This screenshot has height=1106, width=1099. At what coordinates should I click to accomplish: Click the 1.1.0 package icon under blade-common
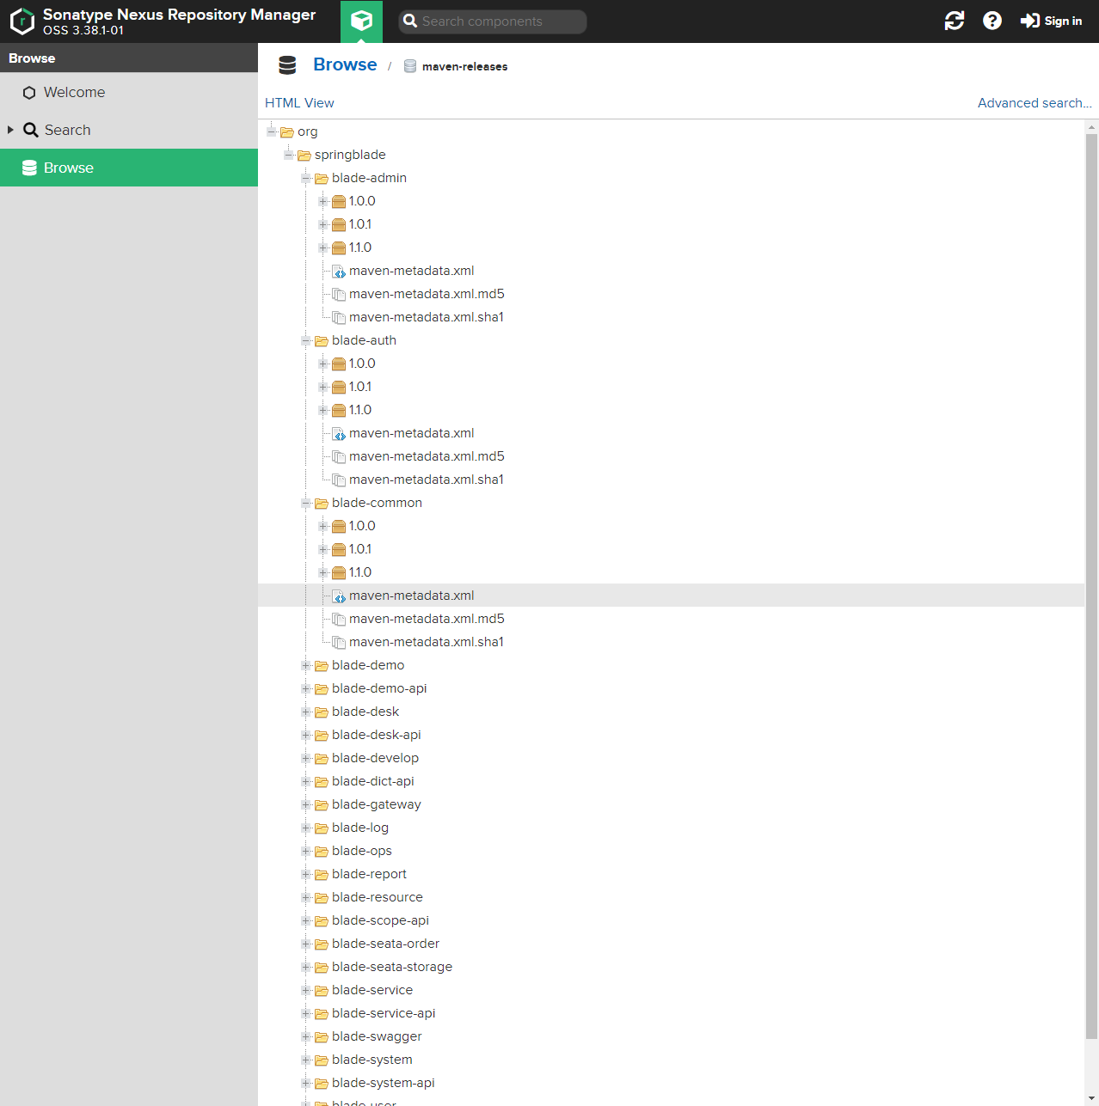[339, 572]
